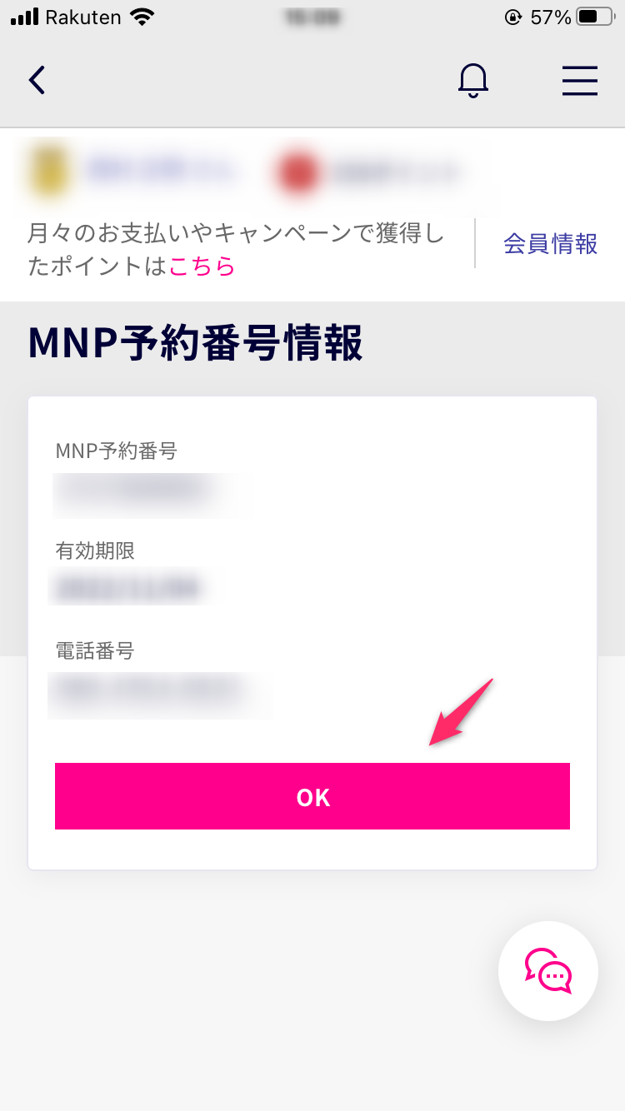Image resolution: width=625 pixels, height=1111 pixels.
Task: Tap the blurred clock time area
Action: 312,15
